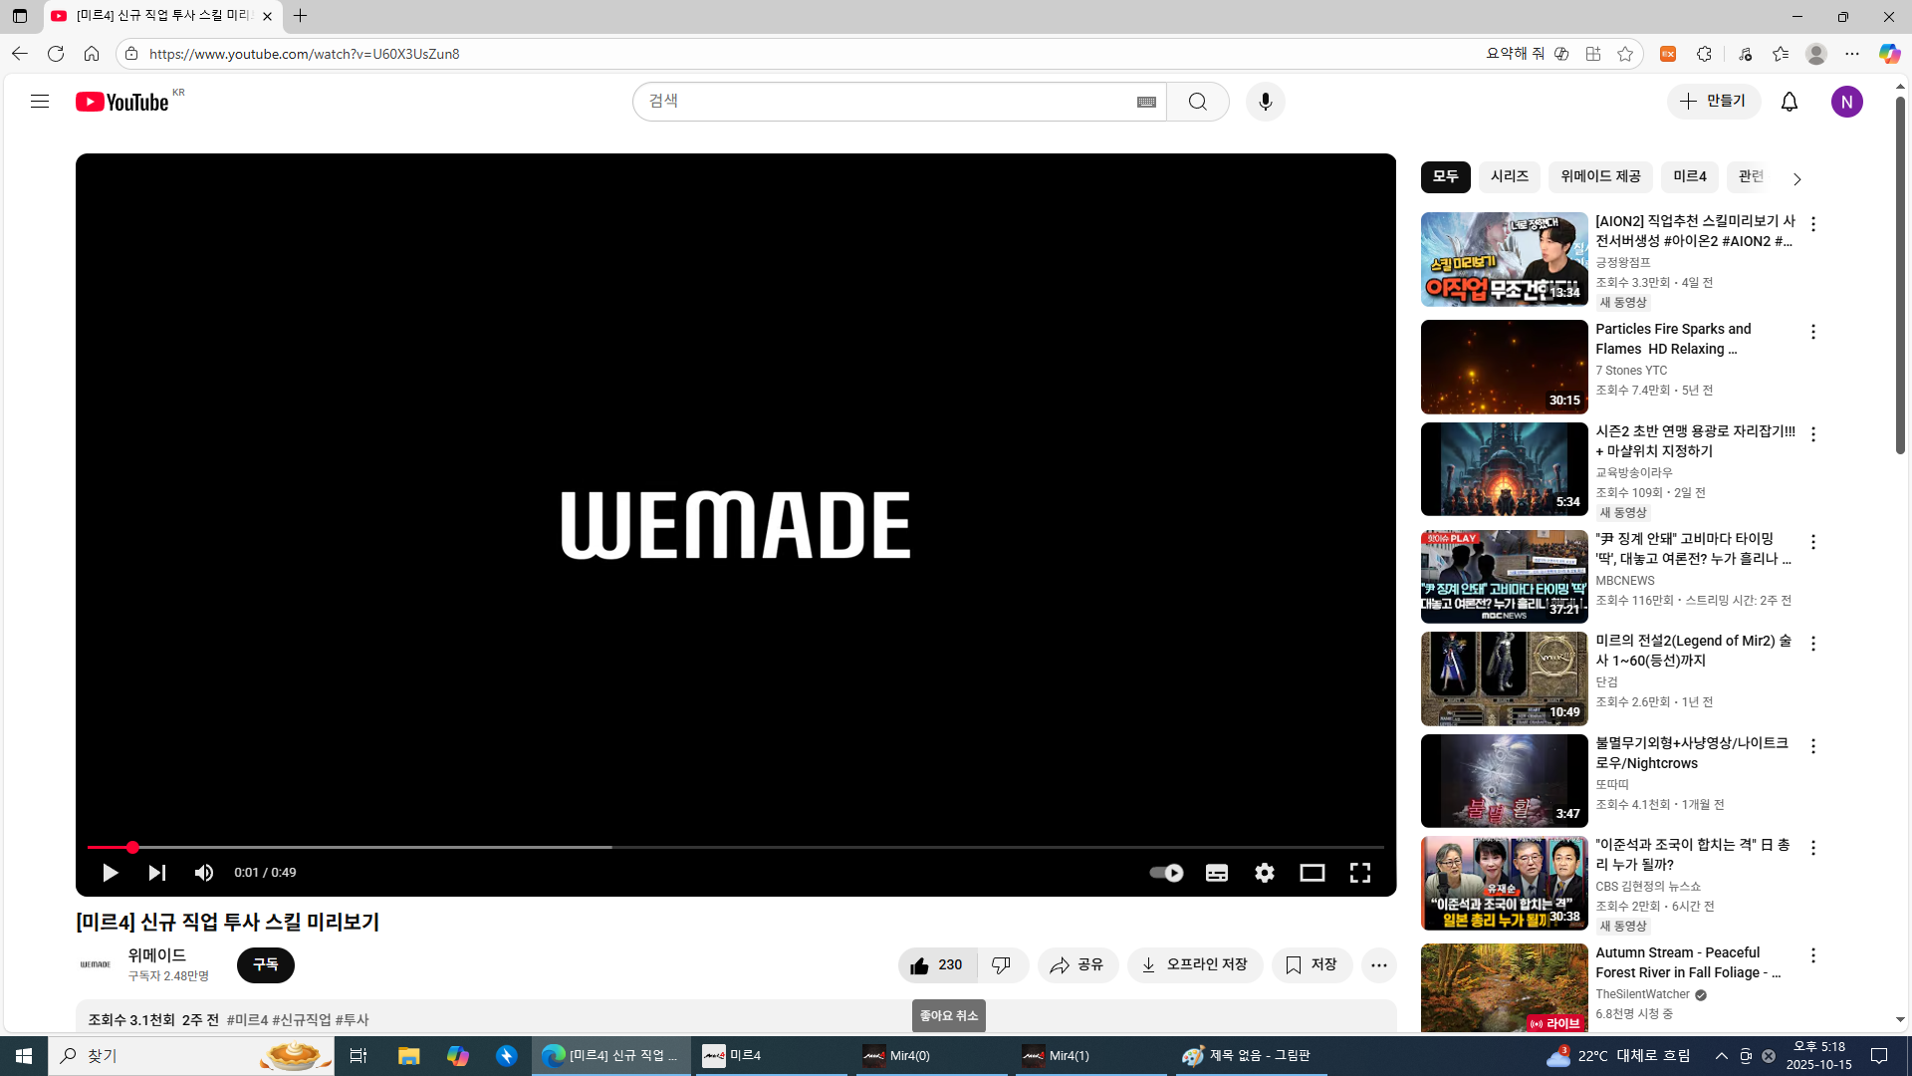Toggle the autoplay switch

pyautogui.click(x=1166, y=873)
